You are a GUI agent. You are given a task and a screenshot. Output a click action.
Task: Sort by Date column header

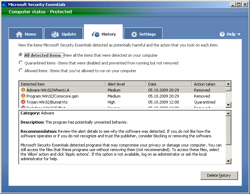(169, 84)
